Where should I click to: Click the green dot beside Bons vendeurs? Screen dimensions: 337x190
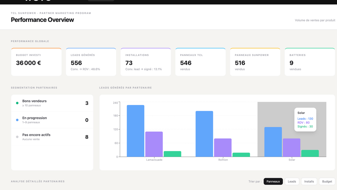pos(17,103)
